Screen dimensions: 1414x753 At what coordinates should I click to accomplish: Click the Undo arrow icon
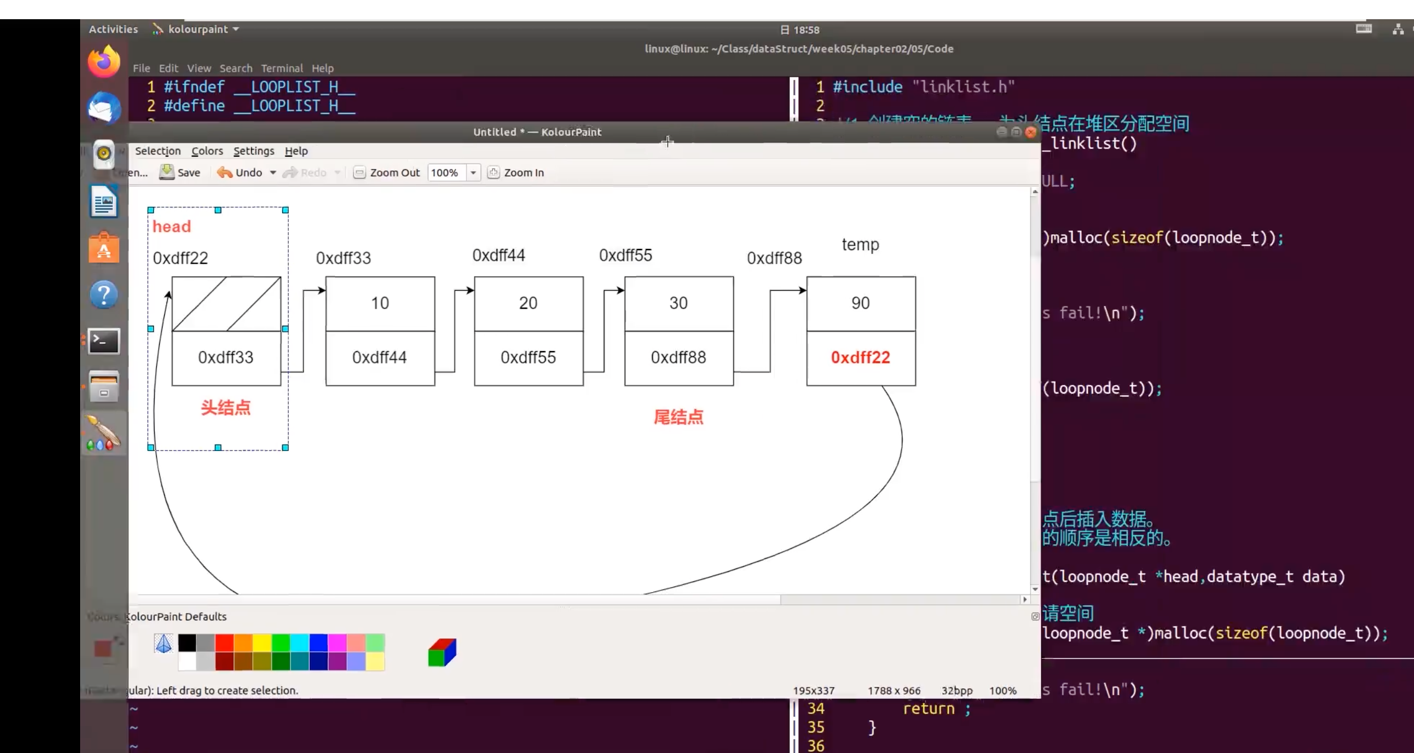point(225,172)
